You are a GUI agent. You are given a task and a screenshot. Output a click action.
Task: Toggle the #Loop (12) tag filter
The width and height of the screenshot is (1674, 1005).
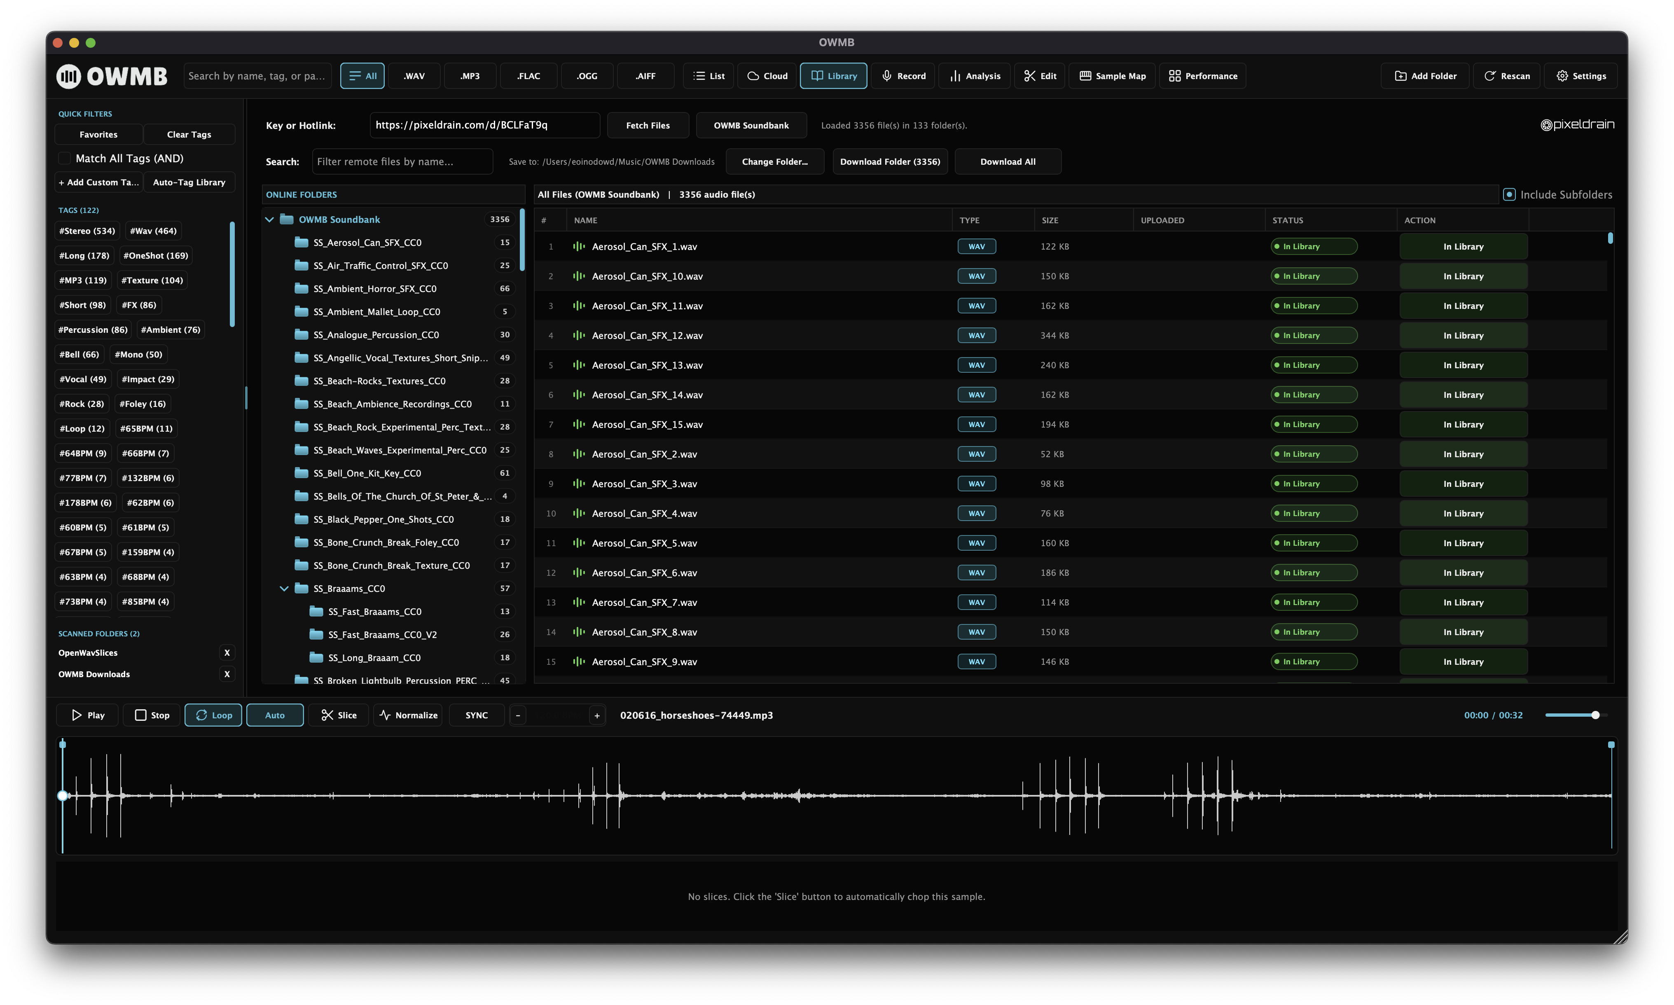point(82,429)
